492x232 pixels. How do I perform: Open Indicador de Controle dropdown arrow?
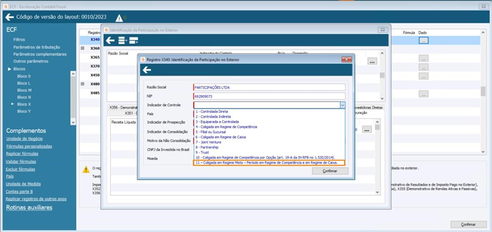tap(343, 105)
